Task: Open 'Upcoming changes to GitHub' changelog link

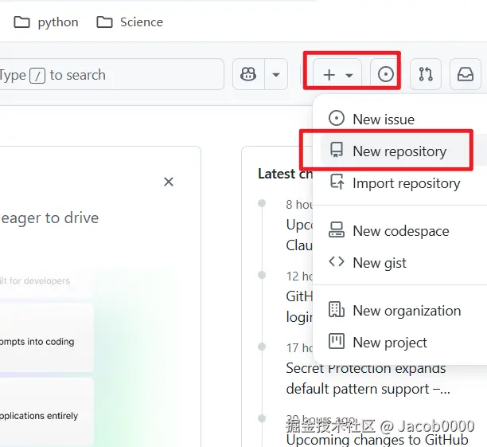Action: tap(377, 440)
